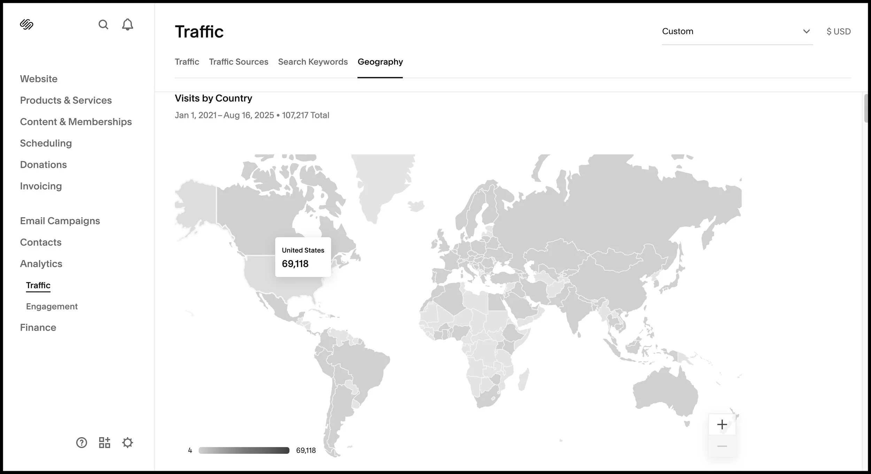This screenshot has width=871, height=474.
Task: Open notifications bell icon
Action: tap(128, 24)
